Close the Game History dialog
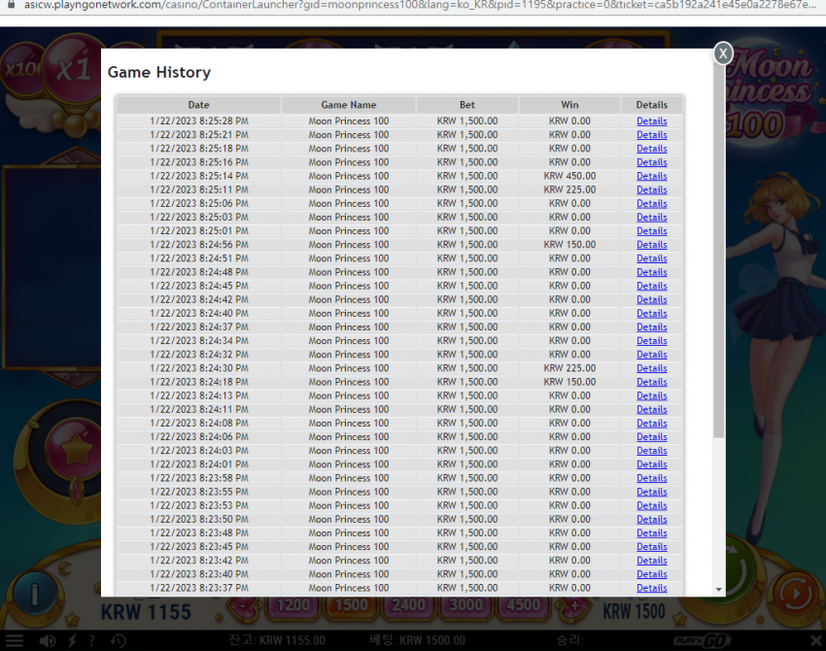 tap(723, 53)
